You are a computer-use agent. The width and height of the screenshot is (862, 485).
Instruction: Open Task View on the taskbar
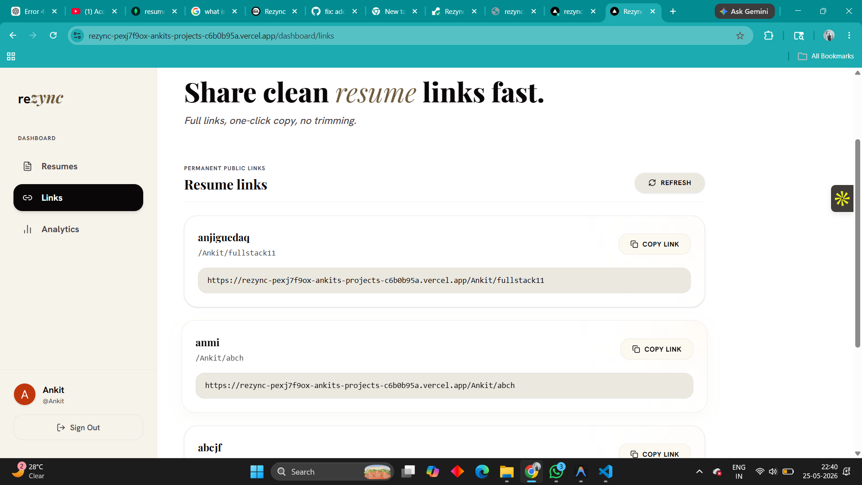[x=408, y=472]
